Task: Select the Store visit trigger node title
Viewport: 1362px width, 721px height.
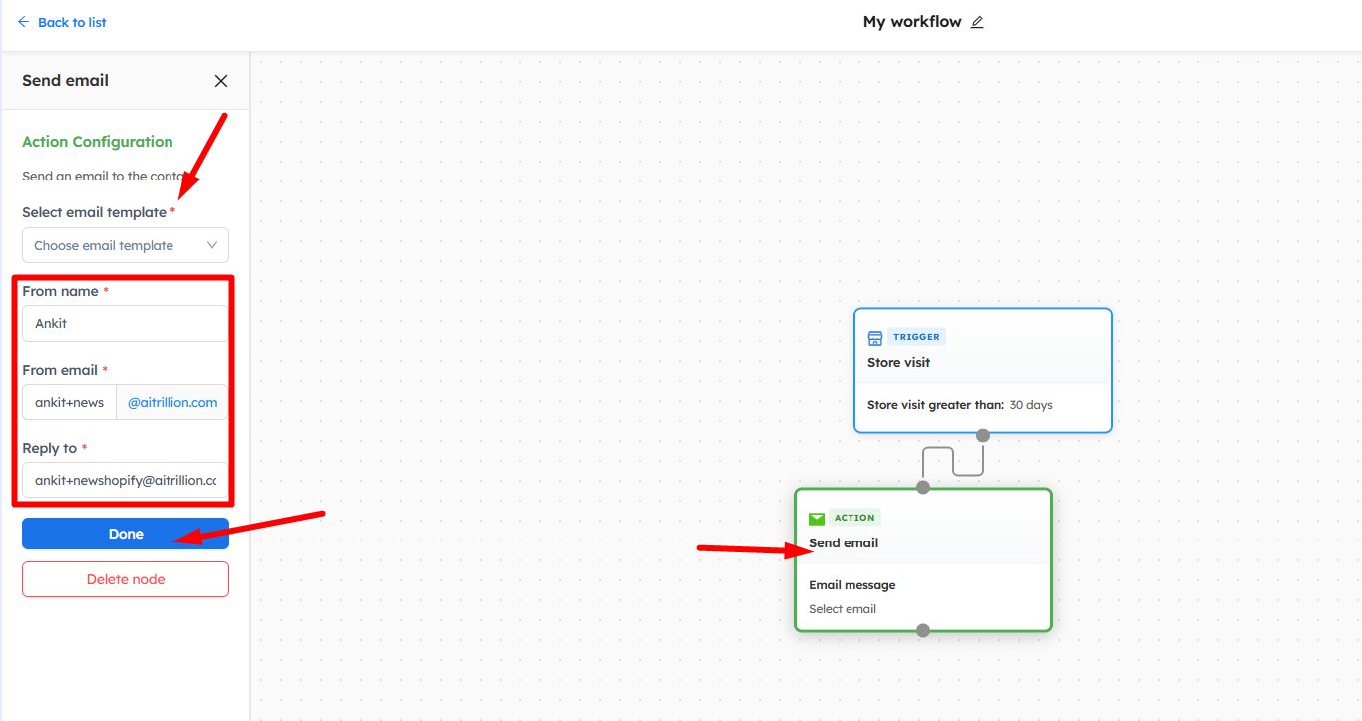Action: (898, 363)
